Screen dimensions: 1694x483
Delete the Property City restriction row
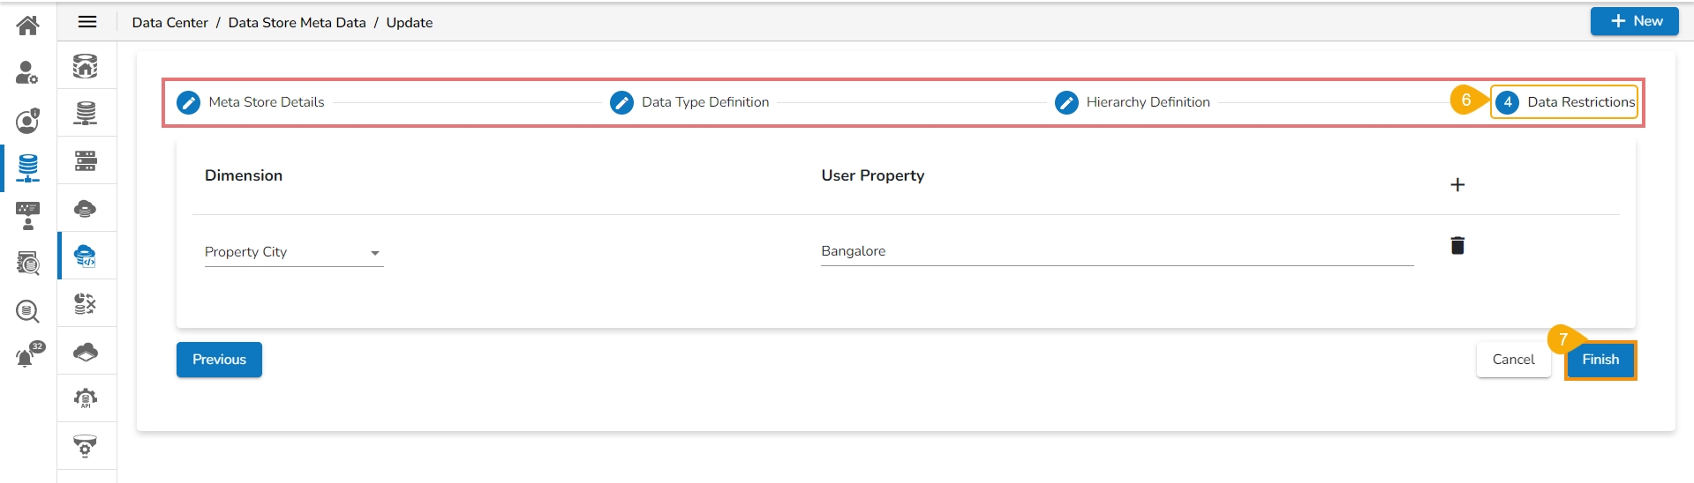(1457, 246)
